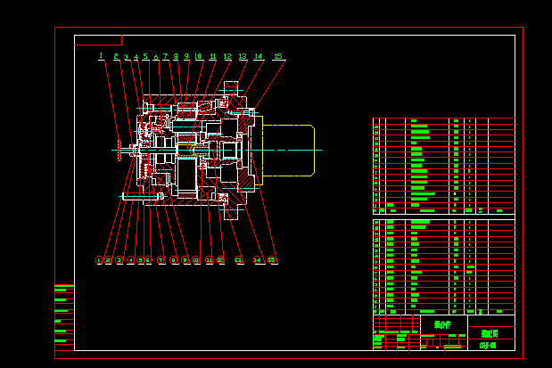Click the green number 14 callout above the drawing

[259, 56]
